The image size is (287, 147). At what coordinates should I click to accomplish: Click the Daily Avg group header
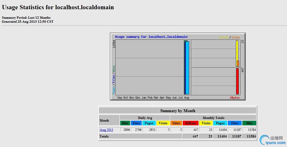tap(145, 118)
